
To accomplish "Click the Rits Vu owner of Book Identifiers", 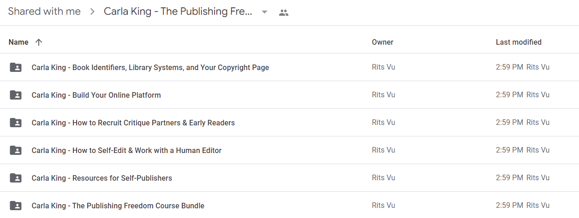I will pos(383,67).
